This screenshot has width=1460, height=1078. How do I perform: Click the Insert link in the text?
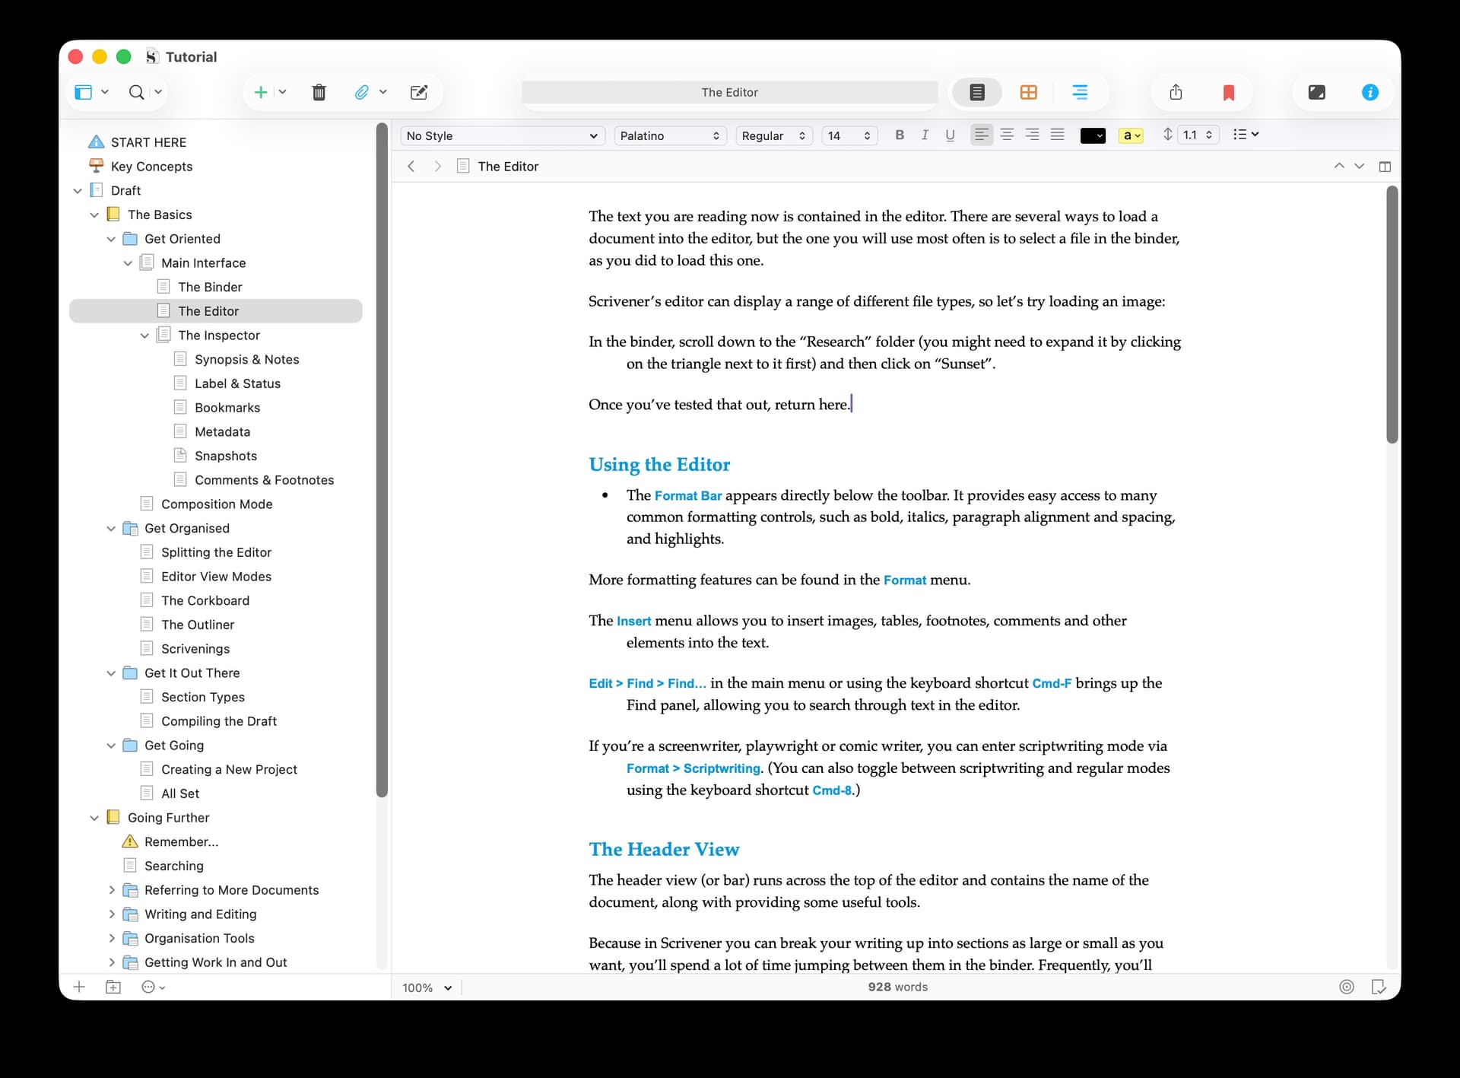point(634,621)
